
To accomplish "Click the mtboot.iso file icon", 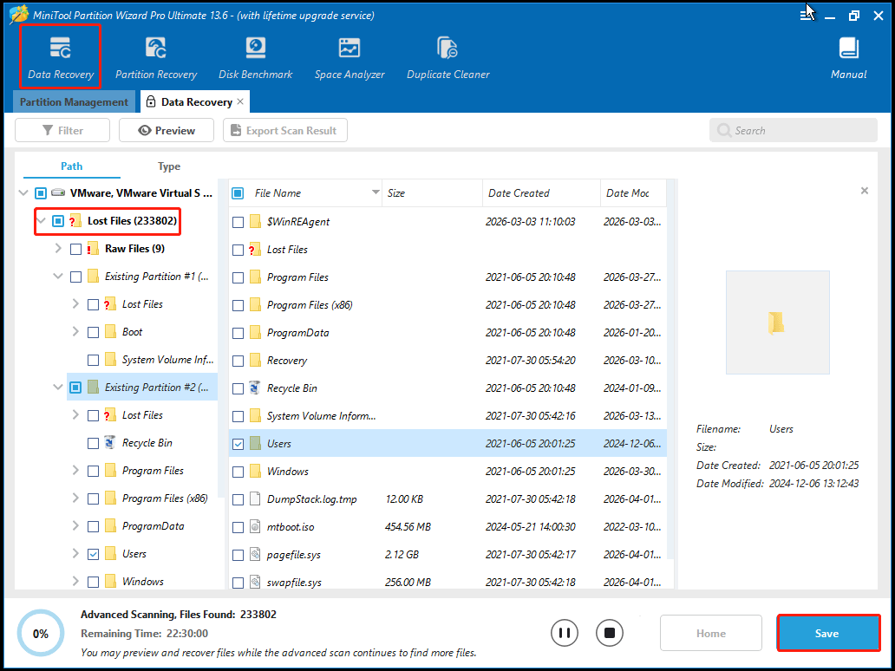I will 255,526.
